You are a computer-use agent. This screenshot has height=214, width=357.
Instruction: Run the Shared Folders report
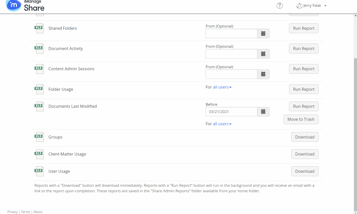coord(304,28)
